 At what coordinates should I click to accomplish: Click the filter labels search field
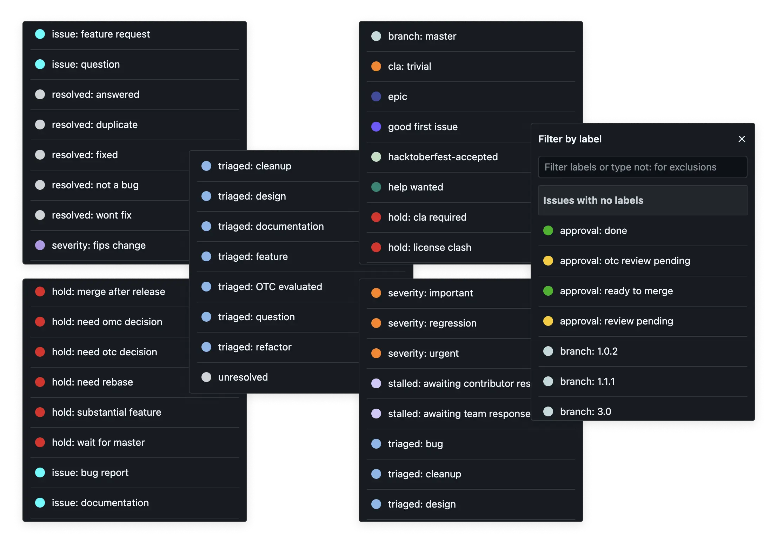pyautogui.click(x=643, y=167)
